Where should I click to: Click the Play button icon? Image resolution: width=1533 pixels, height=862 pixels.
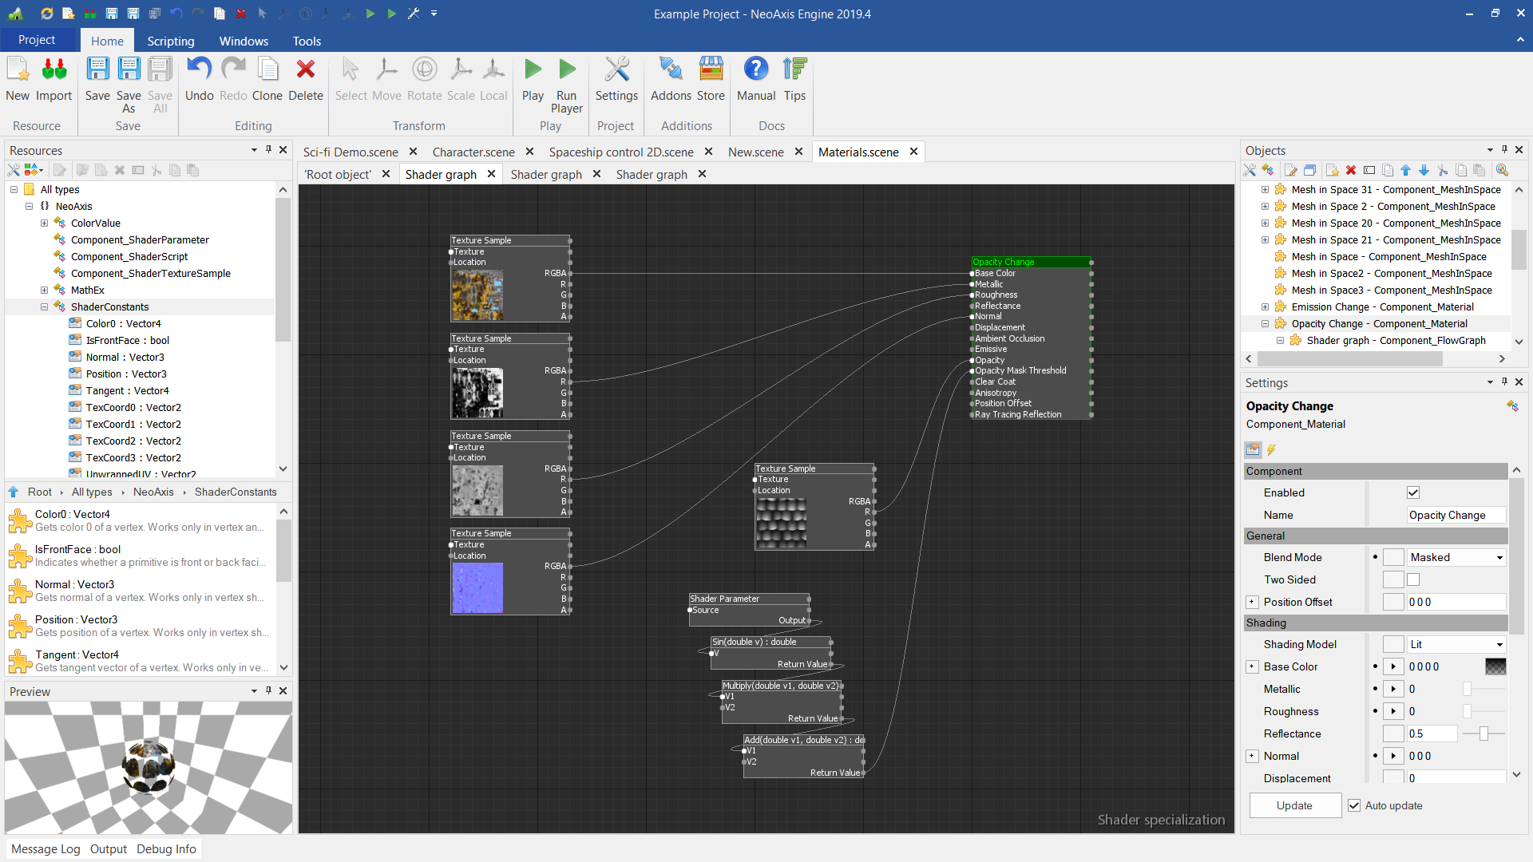[533, 71]
